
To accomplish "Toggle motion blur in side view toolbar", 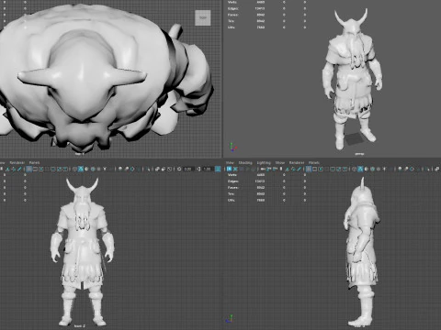I will tap(406, 169).
